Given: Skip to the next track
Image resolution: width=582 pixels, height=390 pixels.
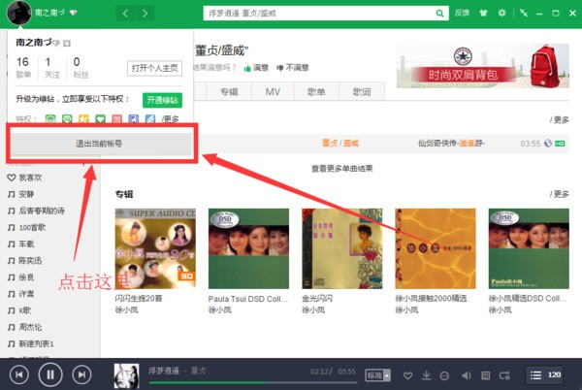Looking at the screenshot, I should pos(81,374).
